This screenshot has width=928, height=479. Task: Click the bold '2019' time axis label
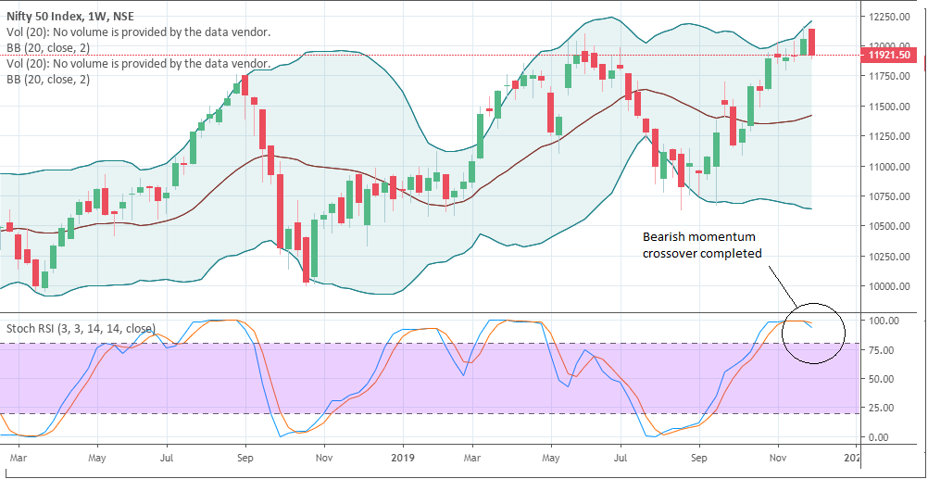(x=403, y=458)
